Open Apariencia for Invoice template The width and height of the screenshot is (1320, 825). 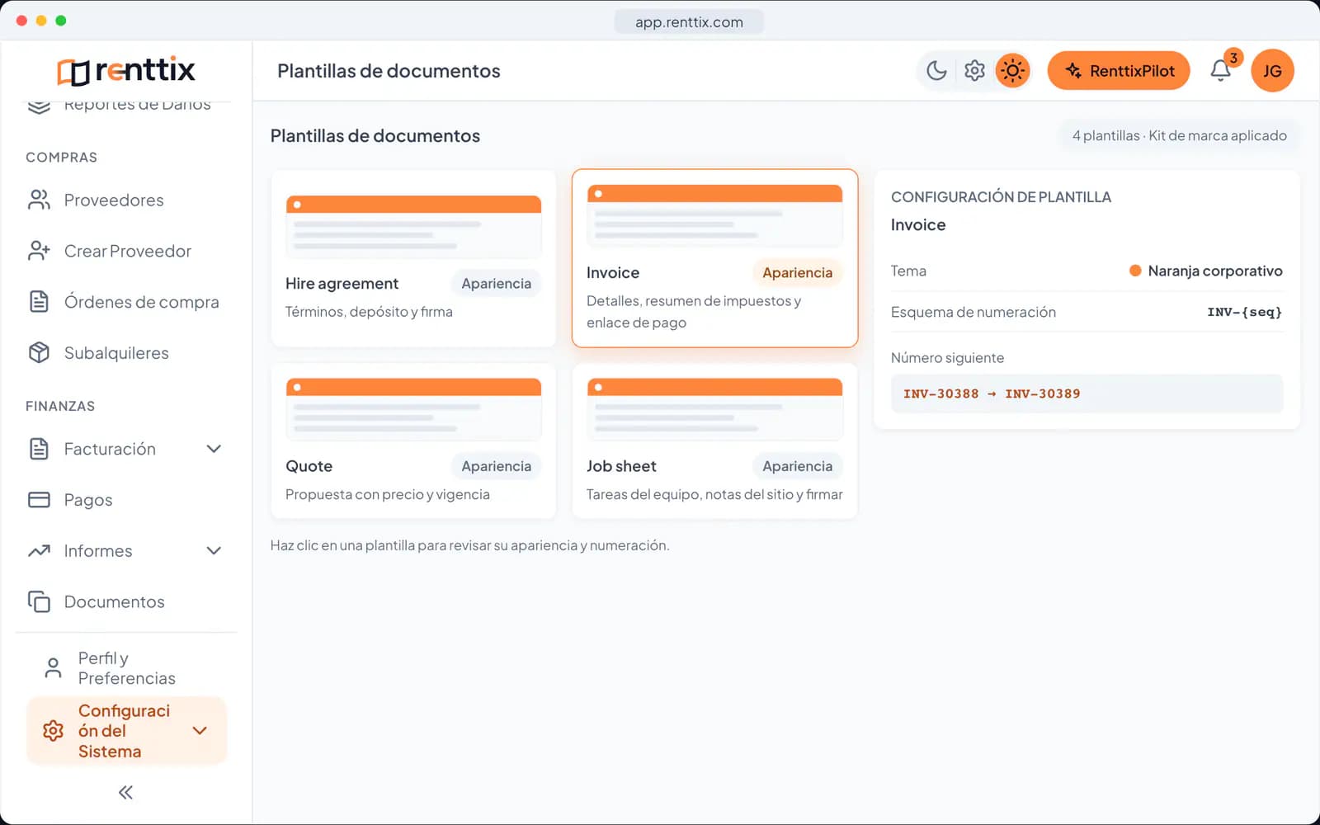click(x=797, y=273)
